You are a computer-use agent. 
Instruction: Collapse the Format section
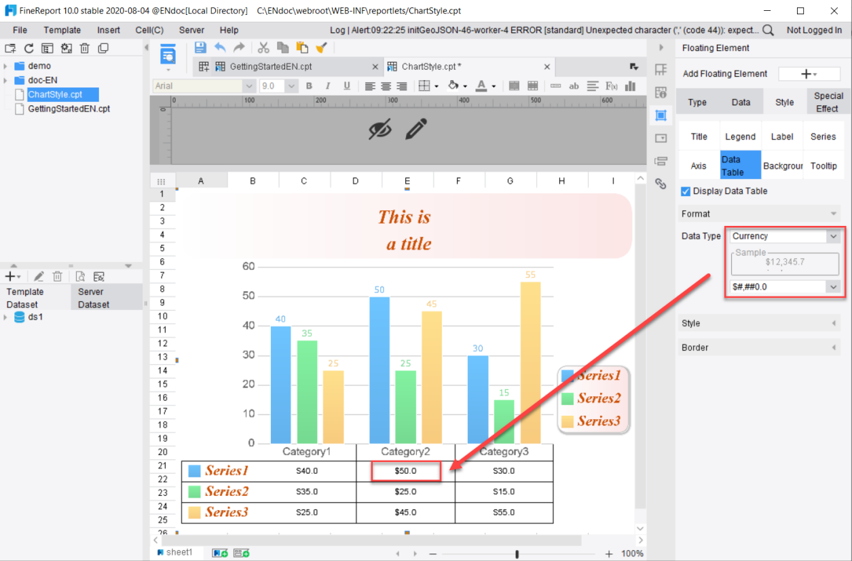759,214
